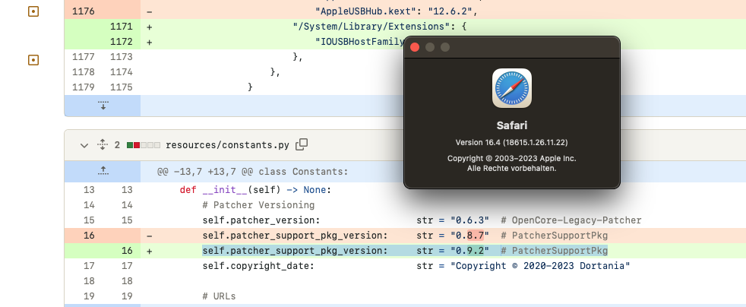Click the hunk header @@ -13,7 +13,7 @@
Viewport: 746px width, 307px height.
(253, 171)
